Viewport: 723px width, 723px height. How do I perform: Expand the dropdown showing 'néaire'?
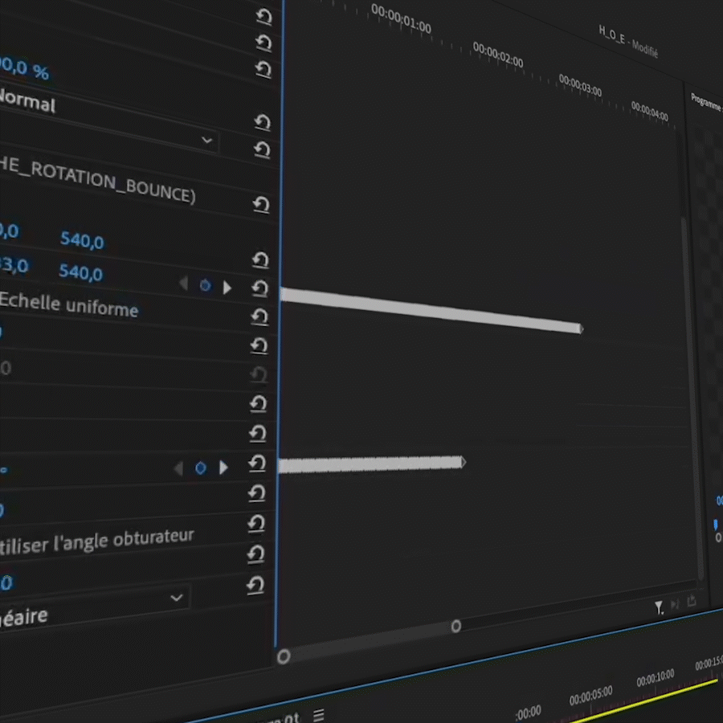point(177,598)
